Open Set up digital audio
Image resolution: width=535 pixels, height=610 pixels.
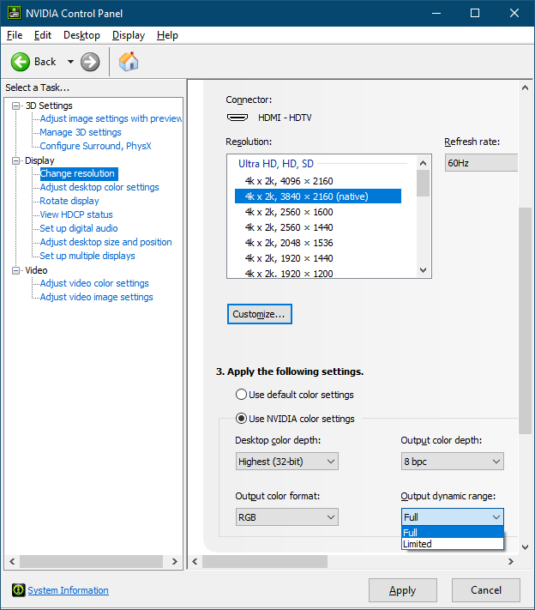[x=79, y=228]
